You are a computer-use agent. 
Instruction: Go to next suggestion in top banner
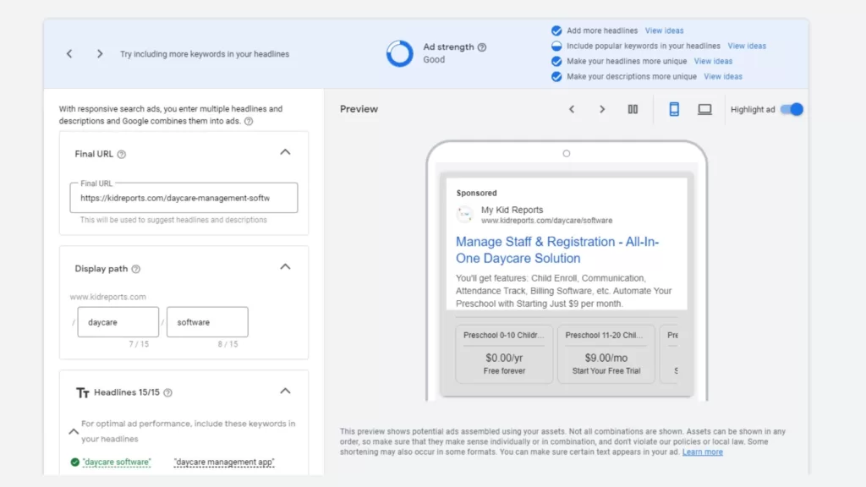click(100, 53)
